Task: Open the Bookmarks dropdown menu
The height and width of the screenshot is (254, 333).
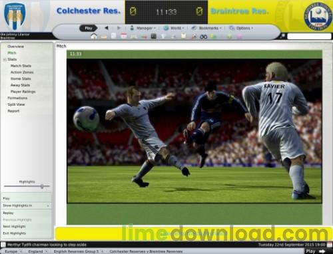Action: [206, 28]
